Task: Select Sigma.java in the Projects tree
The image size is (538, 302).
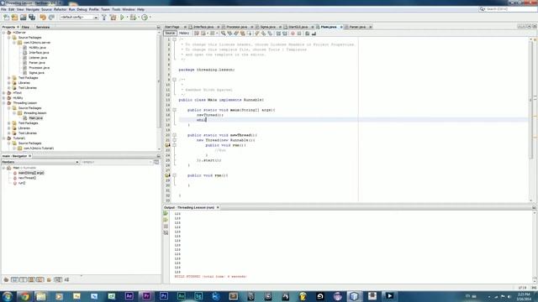Action: (x=36, y=73)
